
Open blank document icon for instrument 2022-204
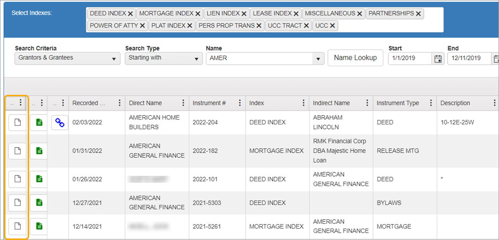click(x=17, y=122)
